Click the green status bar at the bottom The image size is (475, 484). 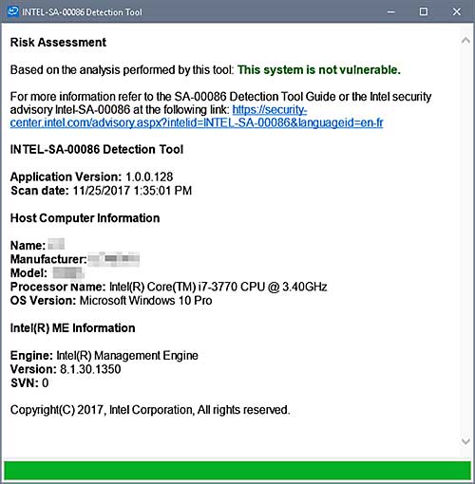[237, 471]
